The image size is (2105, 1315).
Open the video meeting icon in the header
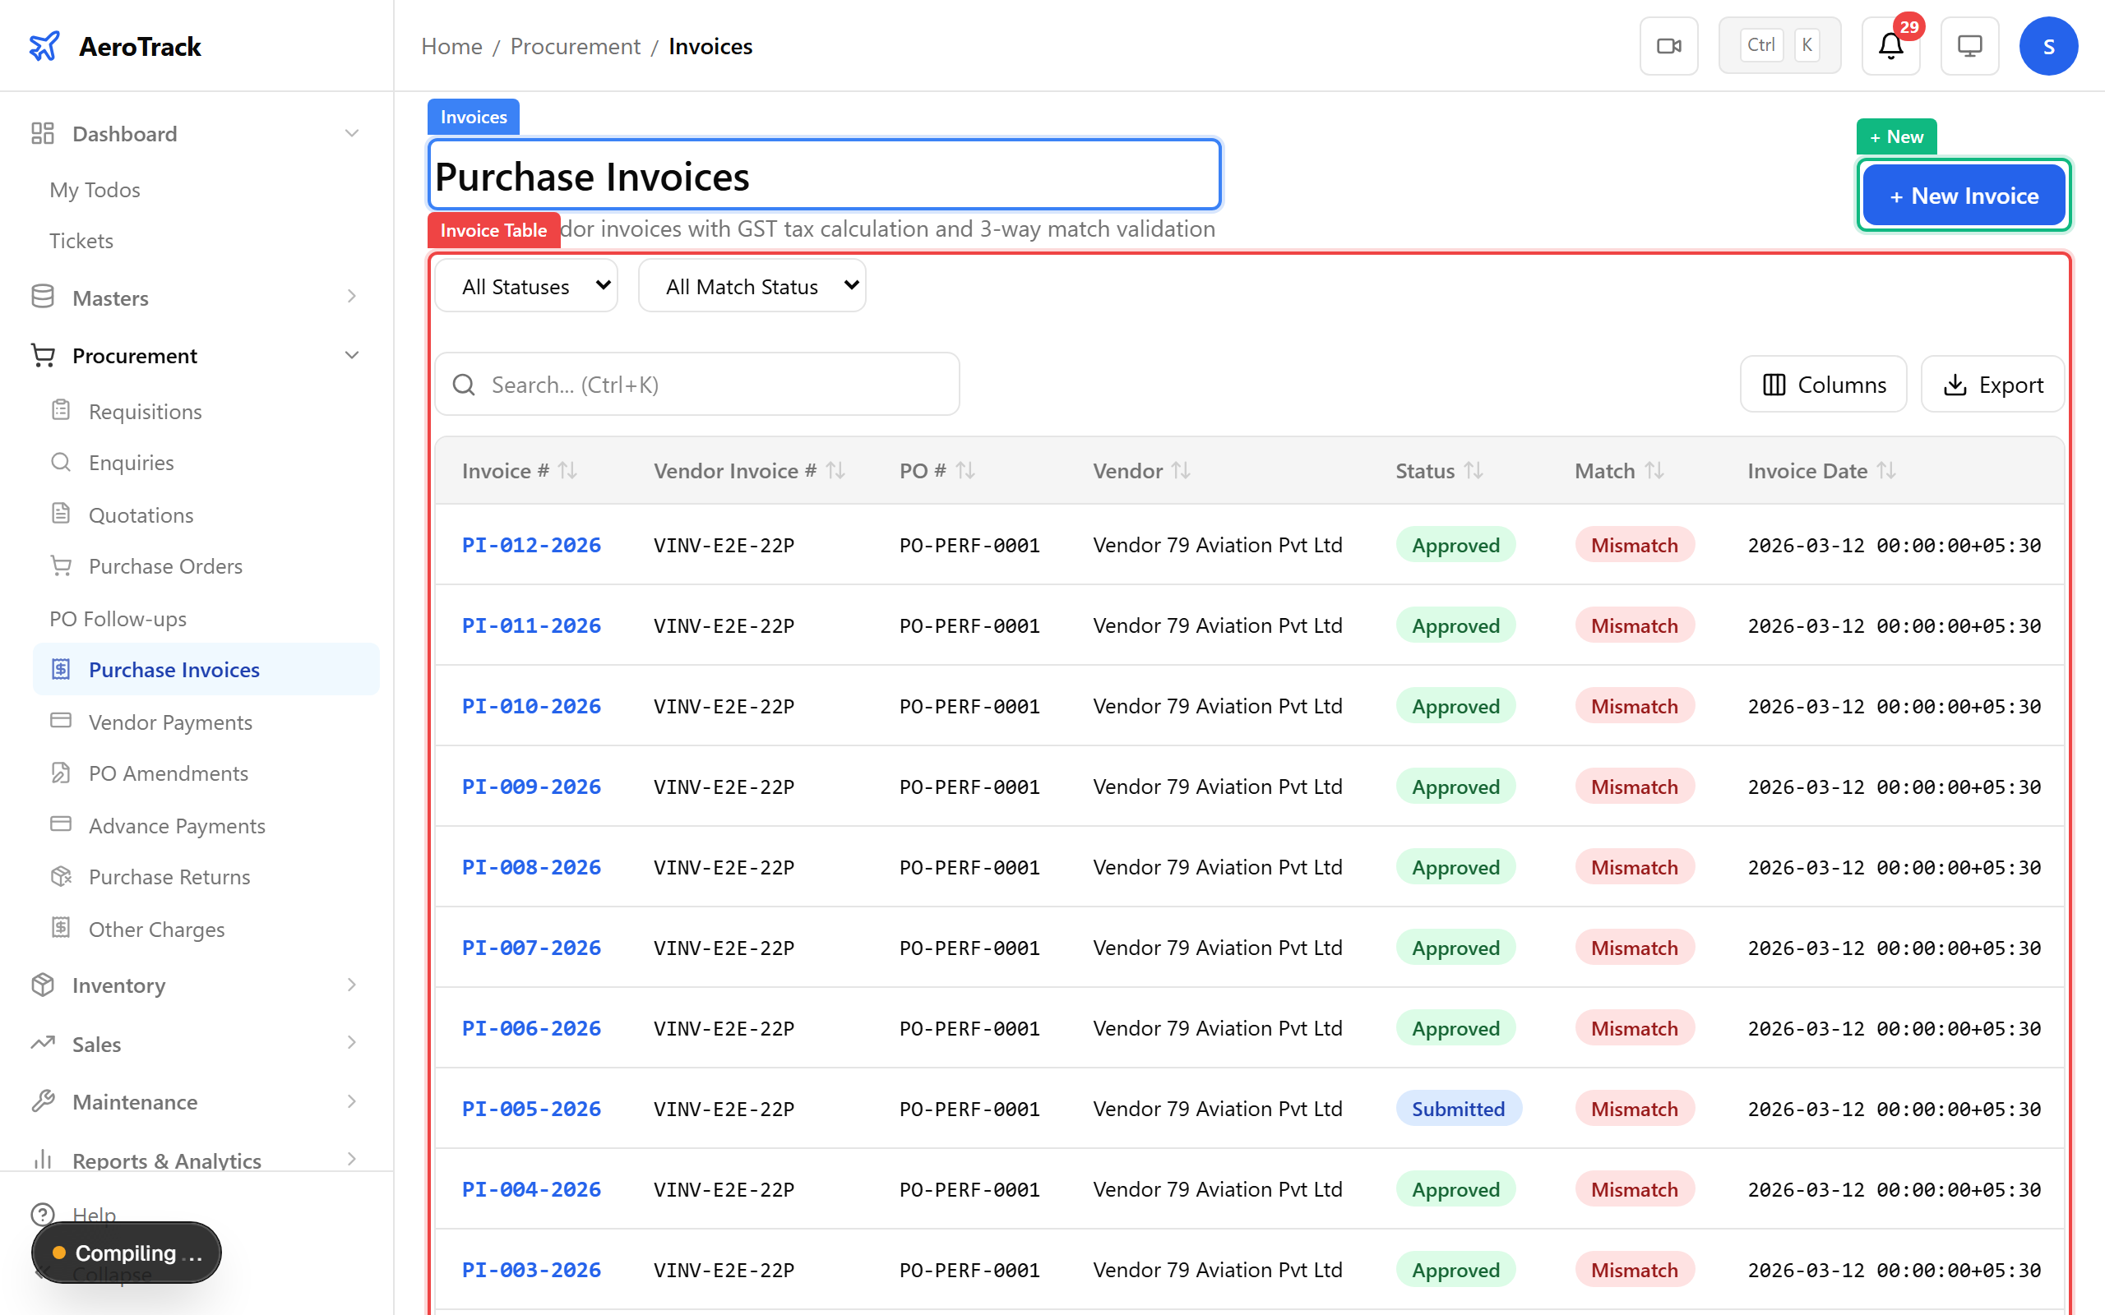click(1668, 45)
